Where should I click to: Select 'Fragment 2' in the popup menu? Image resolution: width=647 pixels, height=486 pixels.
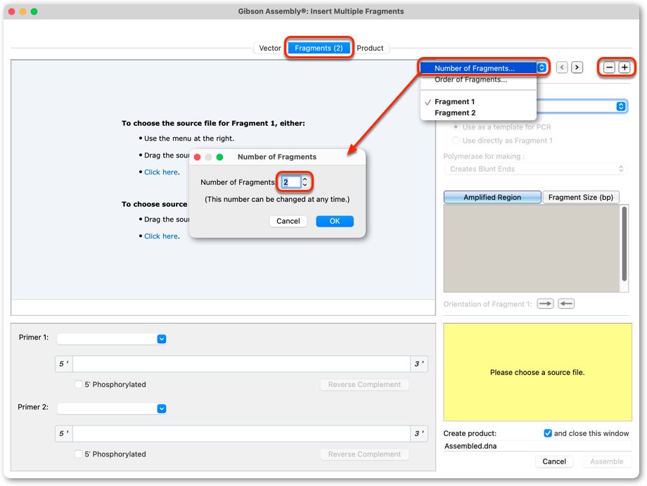tap(479, 113)
